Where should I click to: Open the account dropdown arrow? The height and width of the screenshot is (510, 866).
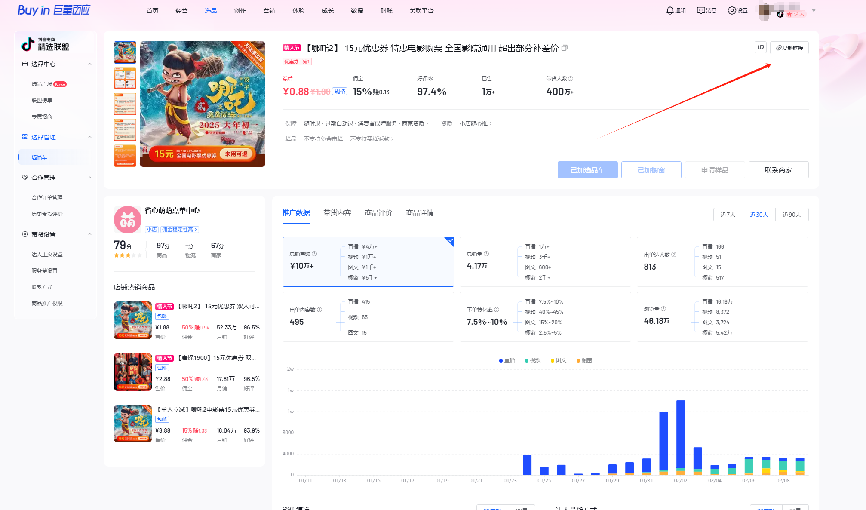(x=814, y=11)
